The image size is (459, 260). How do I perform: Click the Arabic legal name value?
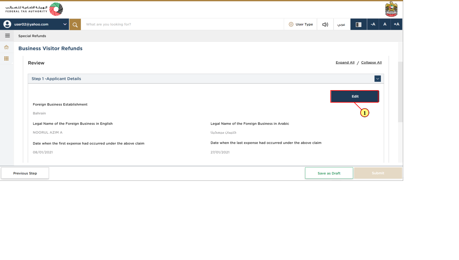click(223, 132)
